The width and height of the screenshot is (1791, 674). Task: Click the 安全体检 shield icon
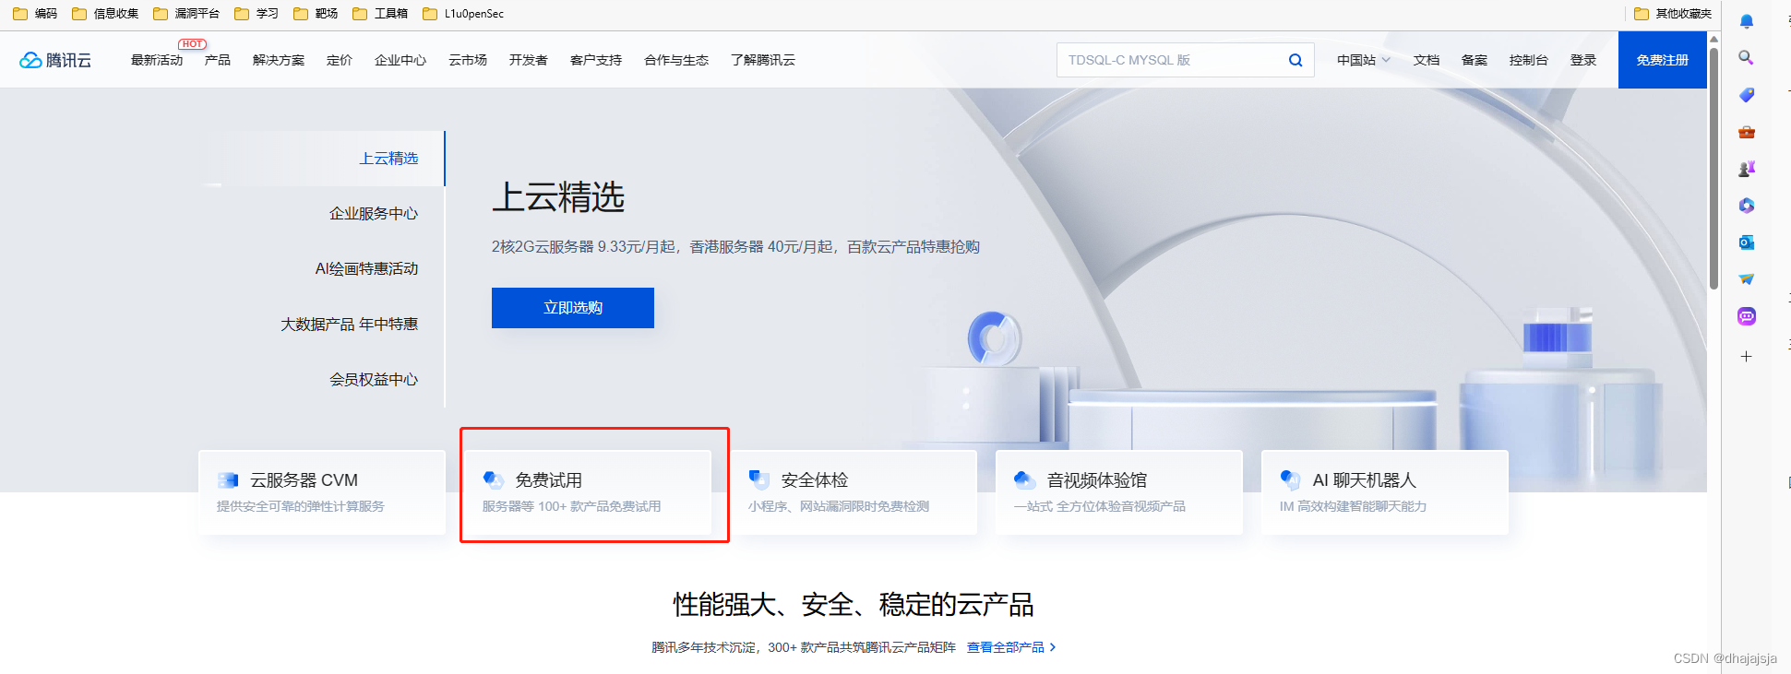coord(758,479)
